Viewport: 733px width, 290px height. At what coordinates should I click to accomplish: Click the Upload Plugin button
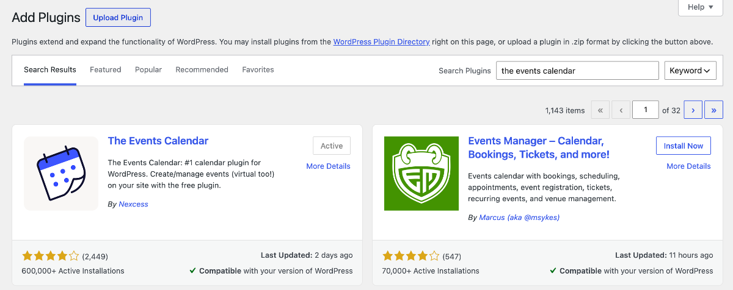point(118,18)
